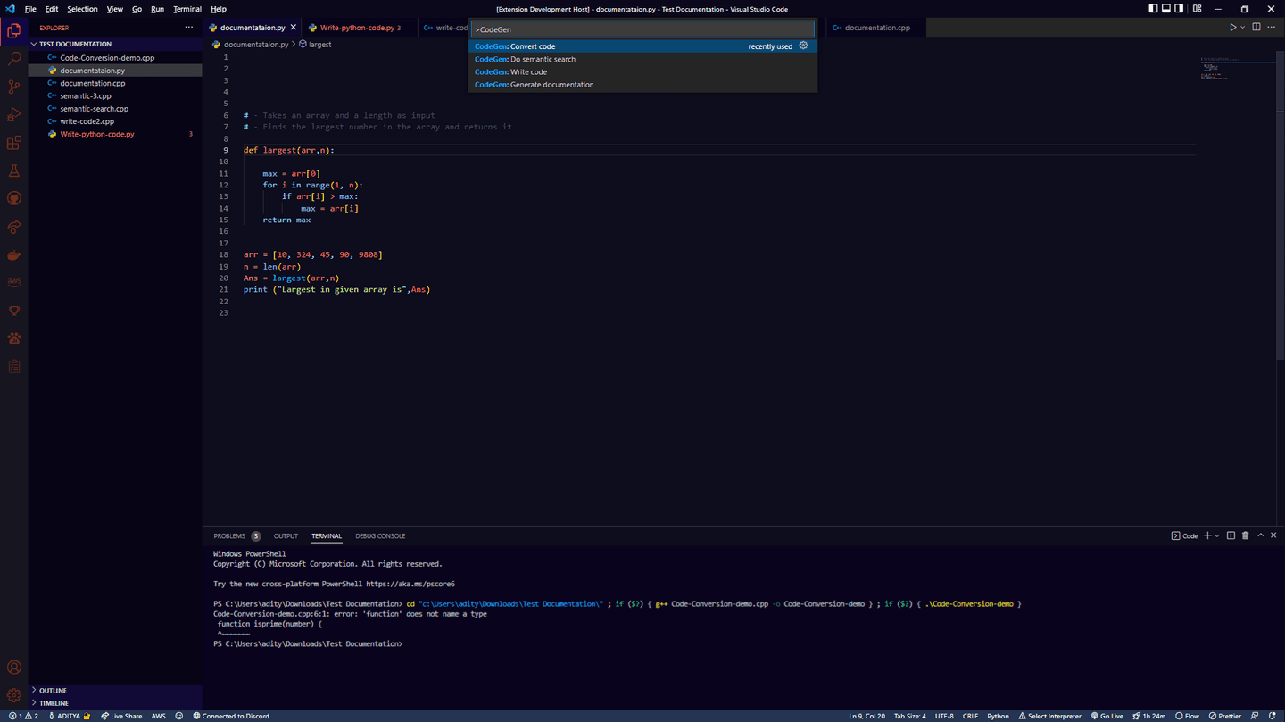Viewport: 1285px width, 722px height.
Task: Split the editor to the right
Action: coord(1256,28)
